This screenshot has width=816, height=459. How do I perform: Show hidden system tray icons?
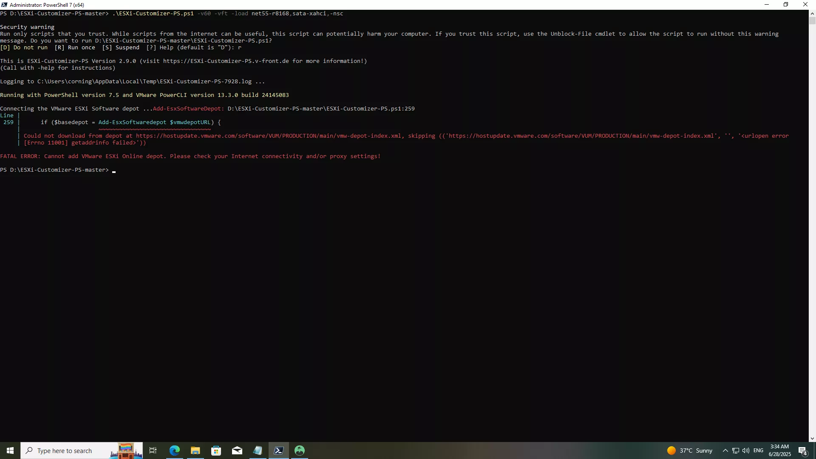click(725, 450)
